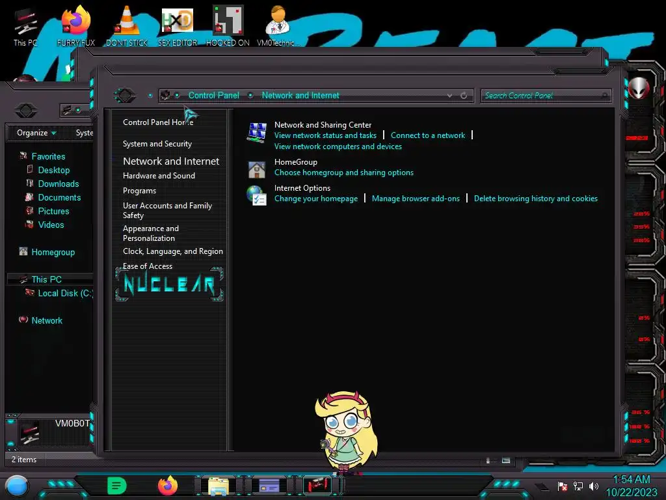Open the DONT STICK VLC desktop icon
Screen dimensions: 666x500
pyautogui.click(x=127, y=27)
